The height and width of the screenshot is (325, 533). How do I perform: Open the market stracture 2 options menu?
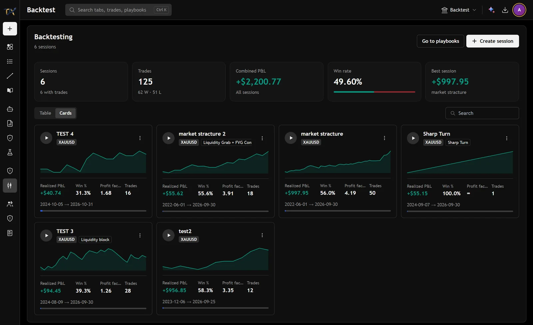point(262,138)
